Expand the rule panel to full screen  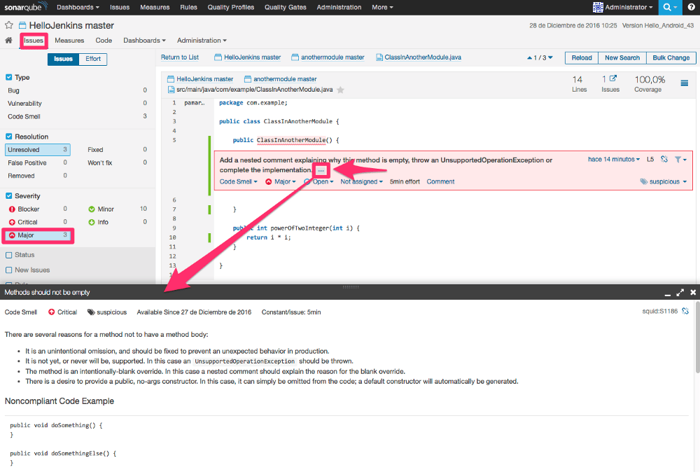pos(680,293)
